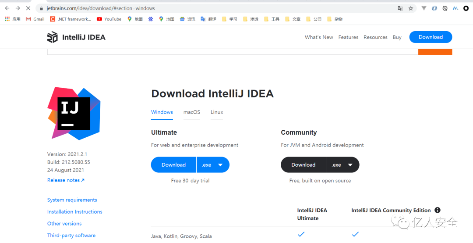Screen dimensions: 473x243
Task: Click the browser back arrow
Action: (7, 8)
